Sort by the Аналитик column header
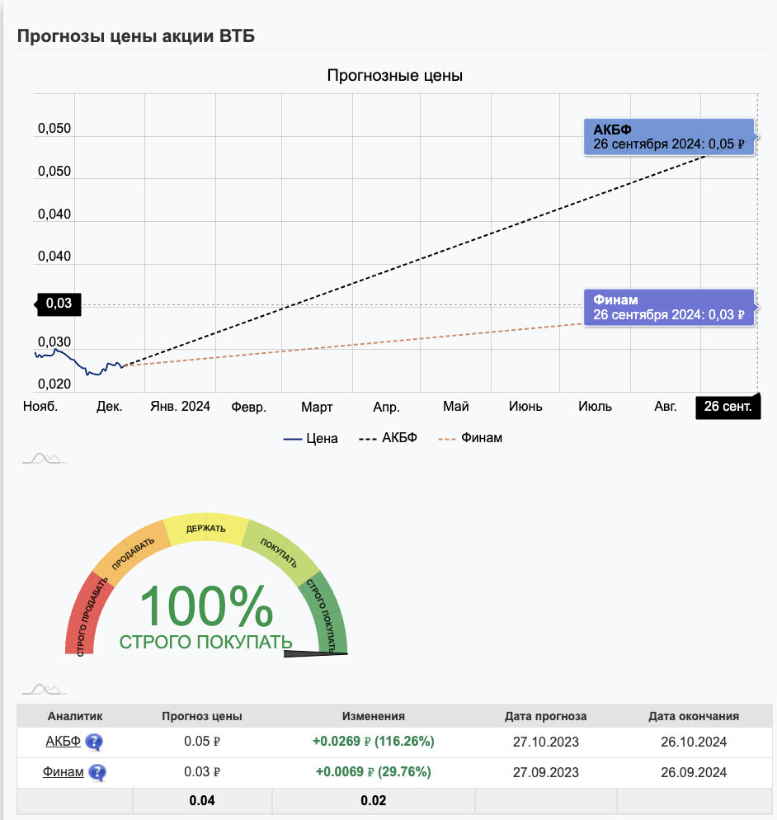This screenshot has height=820, width=777. pos(75,716)
